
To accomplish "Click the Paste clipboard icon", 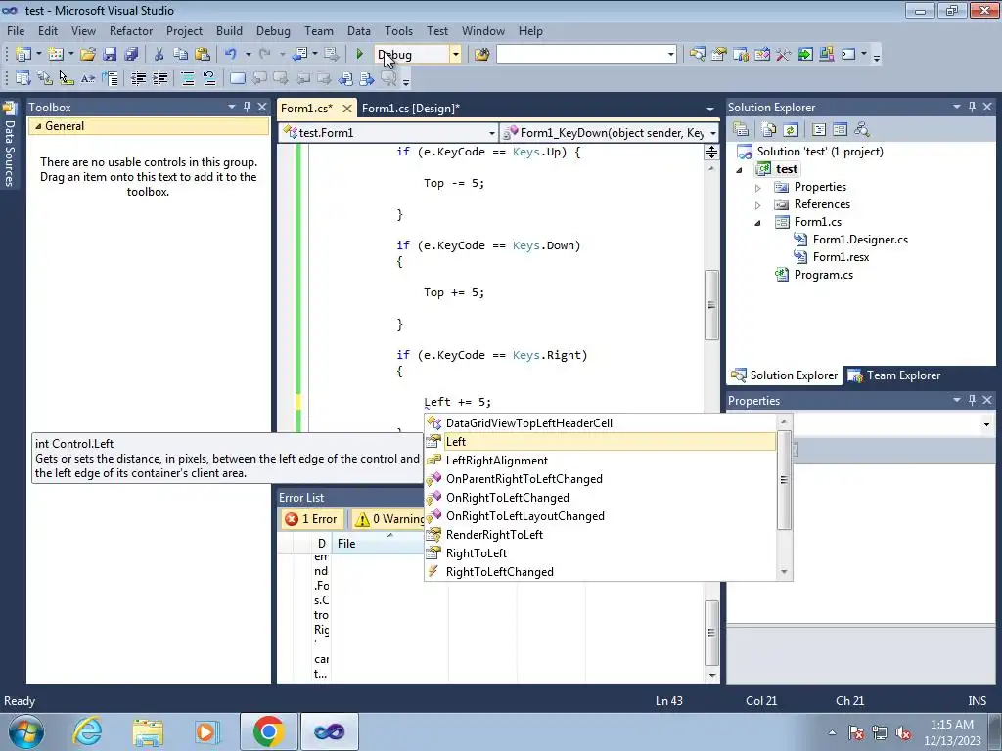I will point(203,55).
